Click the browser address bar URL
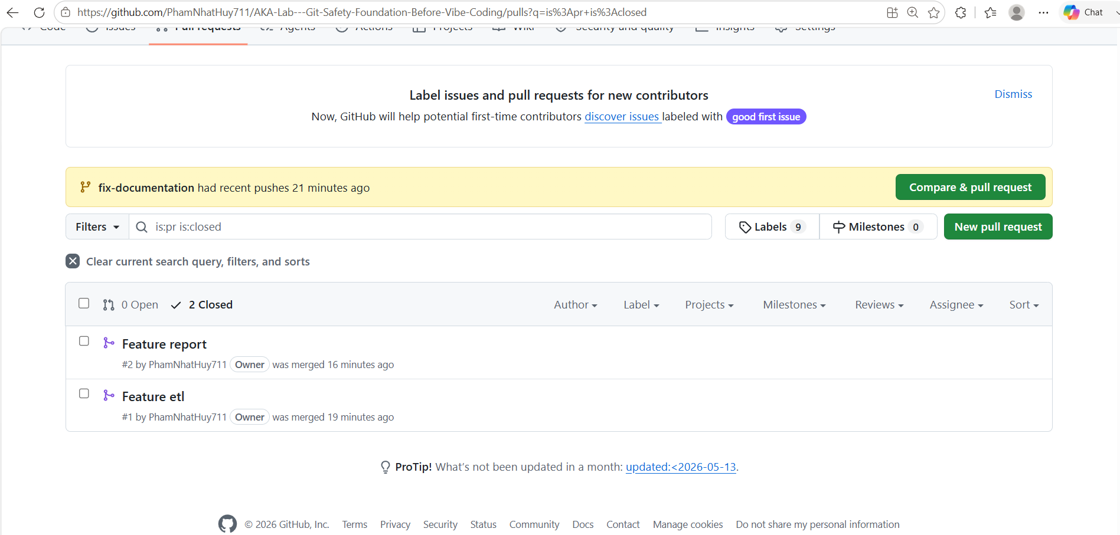The width and height of the screenshot is (1120, 535). click(x=361, y=12)
